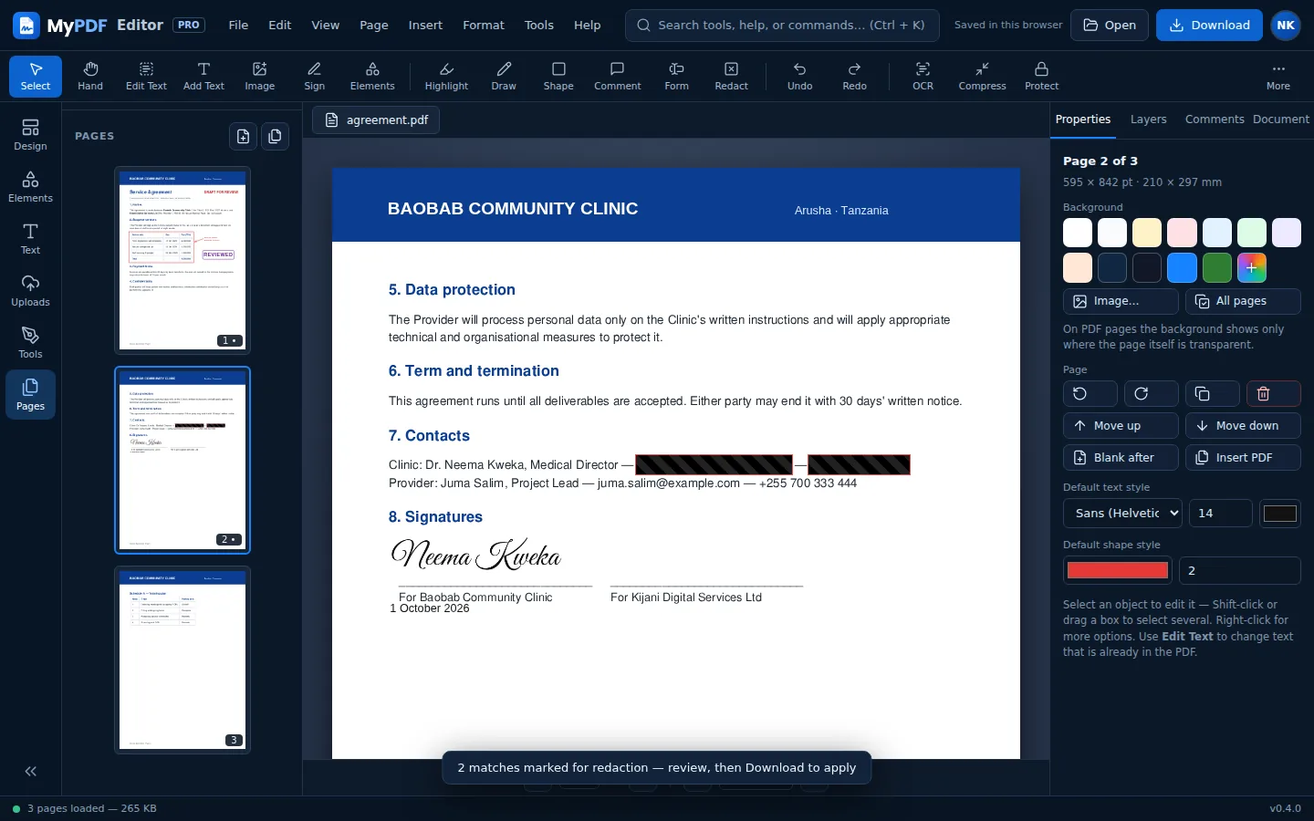The width and height of the screenshot is (1314, 821).
Task: Click the Insert PDF button
Action: tap(1243, 458)
